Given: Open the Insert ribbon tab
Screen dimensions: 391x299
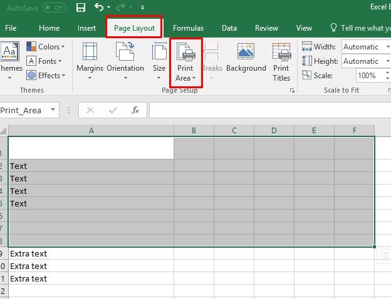Looking at the screenshot, I should 86,28.
